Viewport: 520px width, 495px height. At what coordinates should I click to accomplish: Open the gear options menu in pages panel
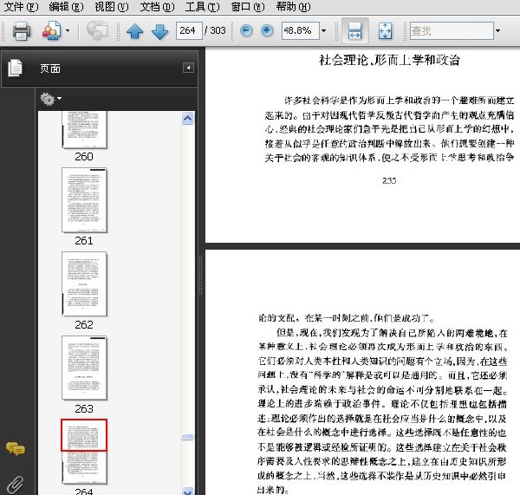pos(50,99)
